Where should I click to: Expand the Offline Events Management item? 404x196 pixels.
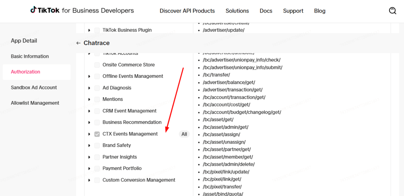pyautogui.click(x=90, y=76)
